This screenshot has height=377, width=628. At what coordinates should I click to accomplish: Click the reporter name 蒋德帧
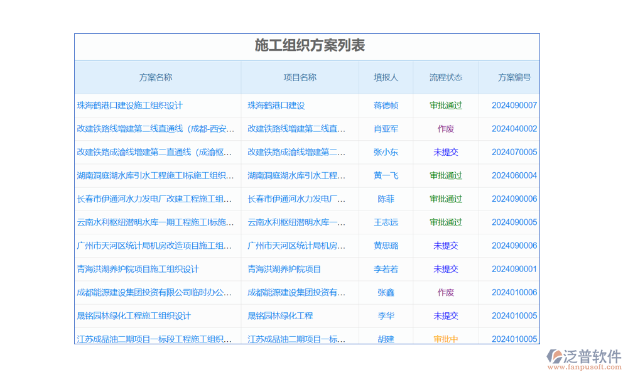coord(386,106)
